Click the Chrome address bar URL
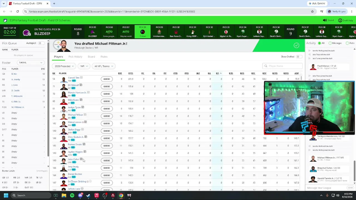Viewport: 356px width, 200px height. pyautogui.click(x=112, y=11)
